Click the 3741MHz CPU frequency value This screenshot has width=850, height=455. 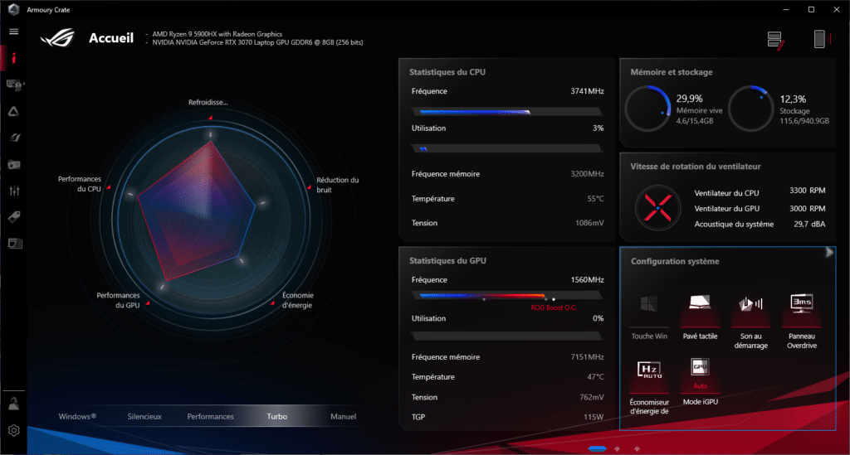point(587,91)
